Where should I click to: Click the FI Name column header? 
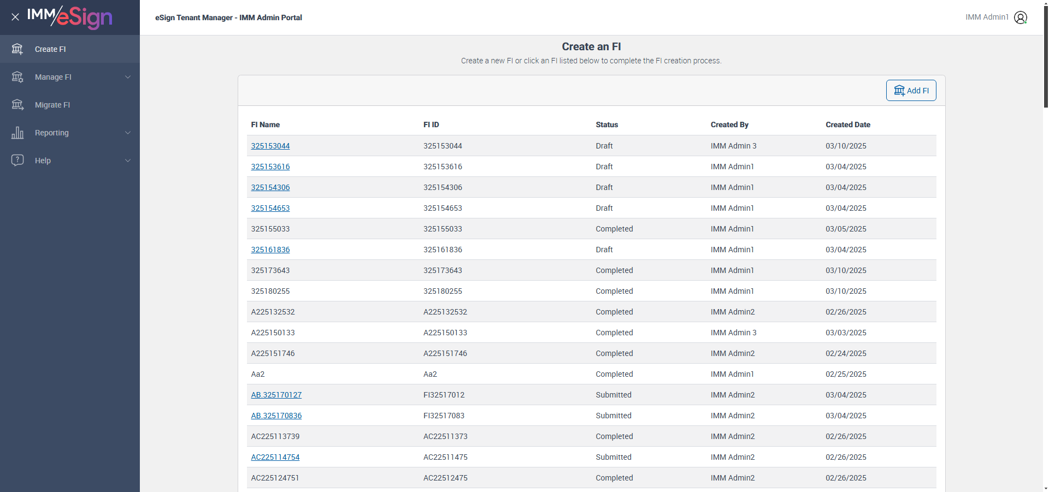[x=266, y=125]
